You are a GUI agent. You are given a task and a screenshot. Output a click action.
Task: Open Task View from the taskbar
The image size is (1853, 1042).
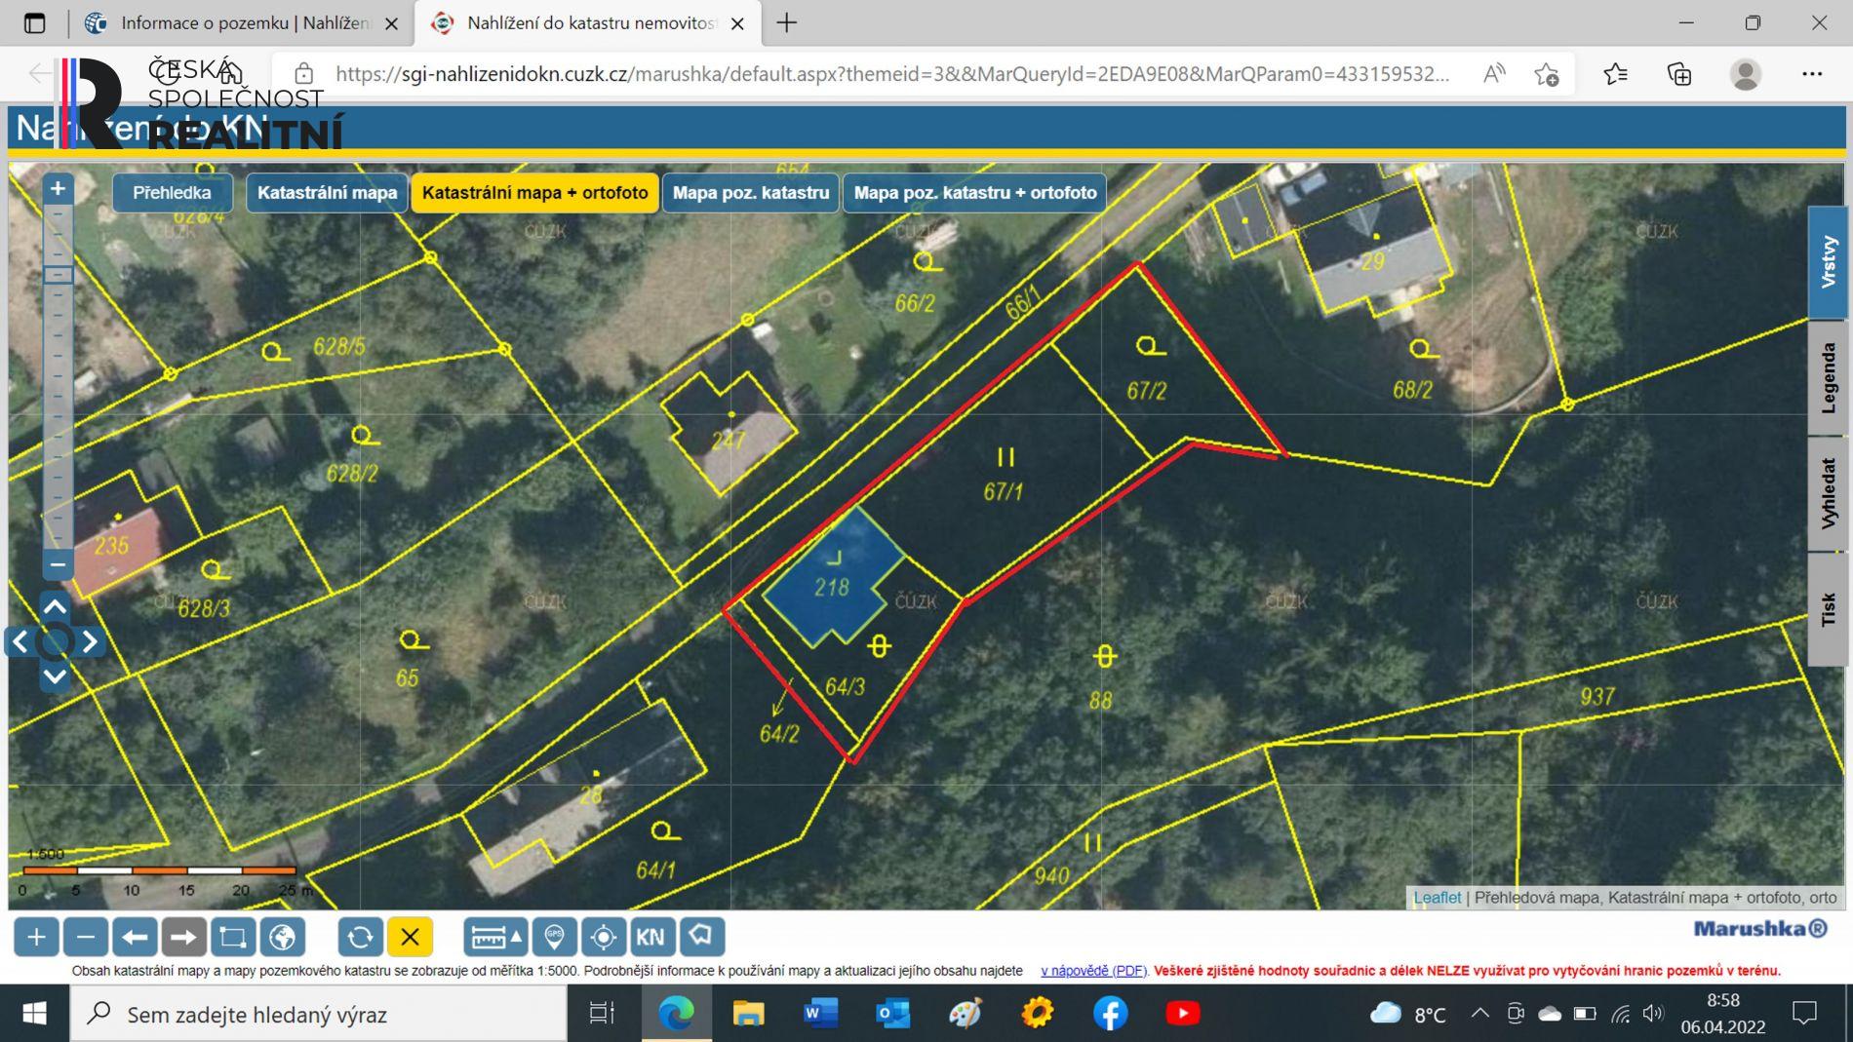point(602,1014)
